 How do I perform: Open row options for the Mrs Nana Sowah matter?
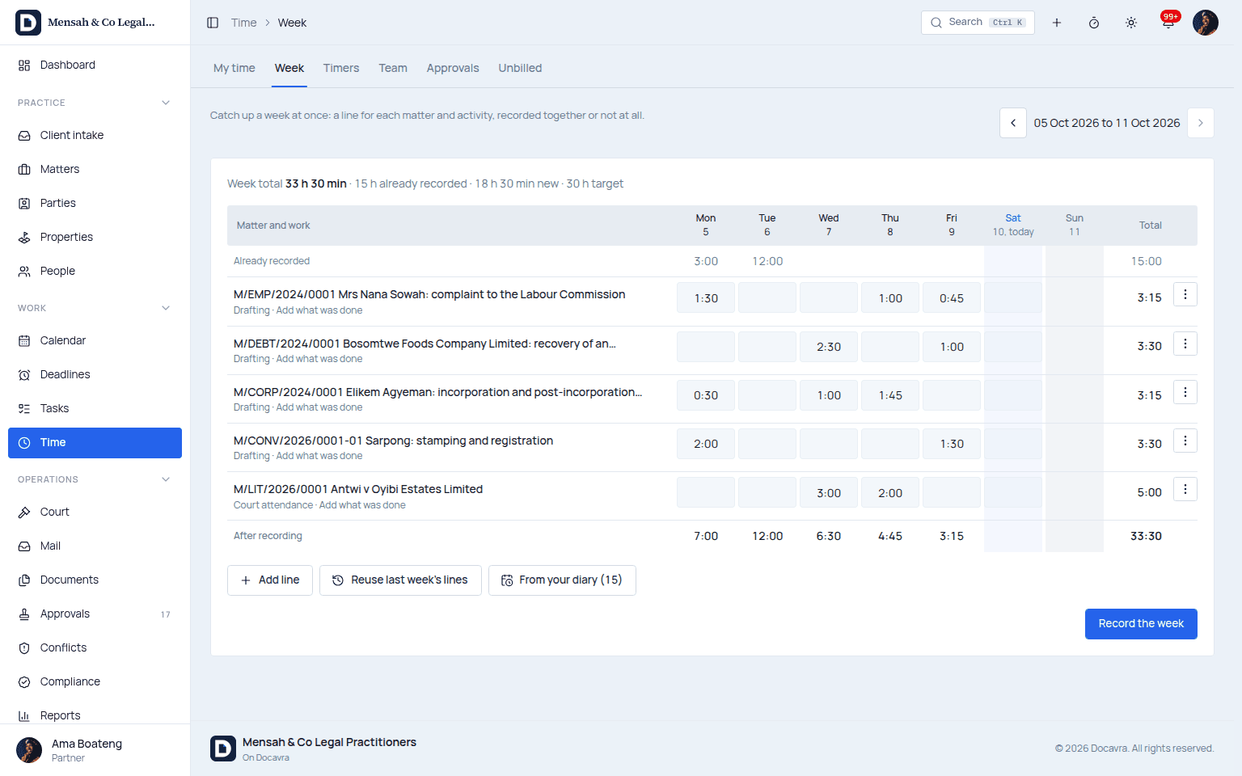1185,295
